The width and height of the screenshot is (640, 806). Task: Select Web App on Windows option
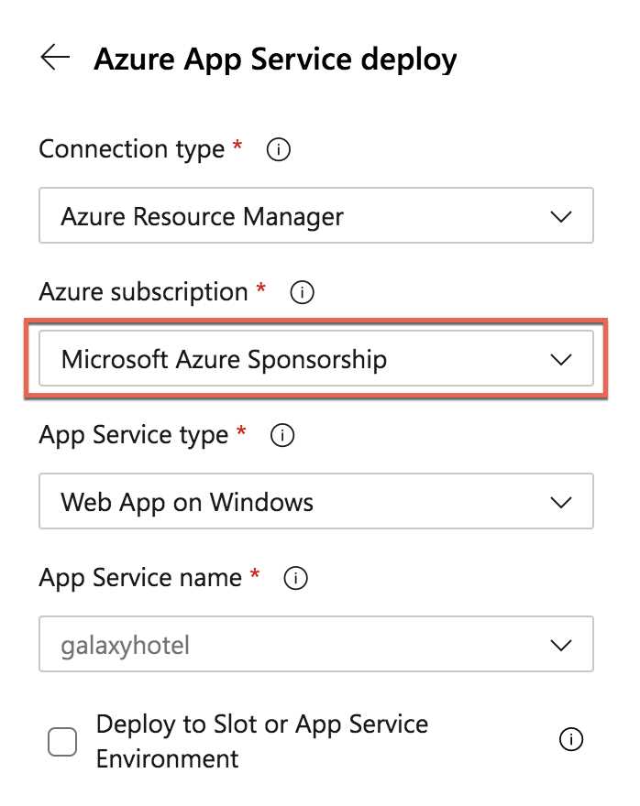[x=316, y=502]
